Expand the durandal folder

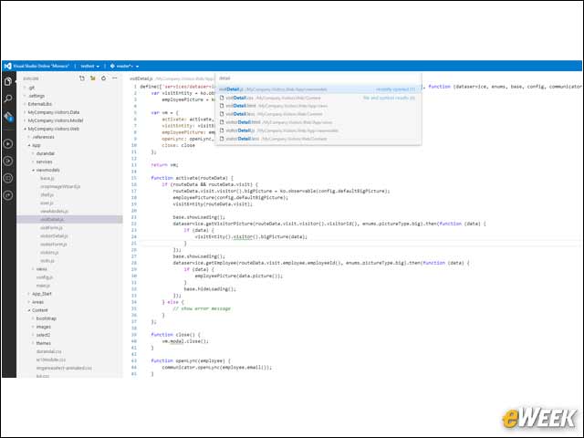tap(45, 153)
